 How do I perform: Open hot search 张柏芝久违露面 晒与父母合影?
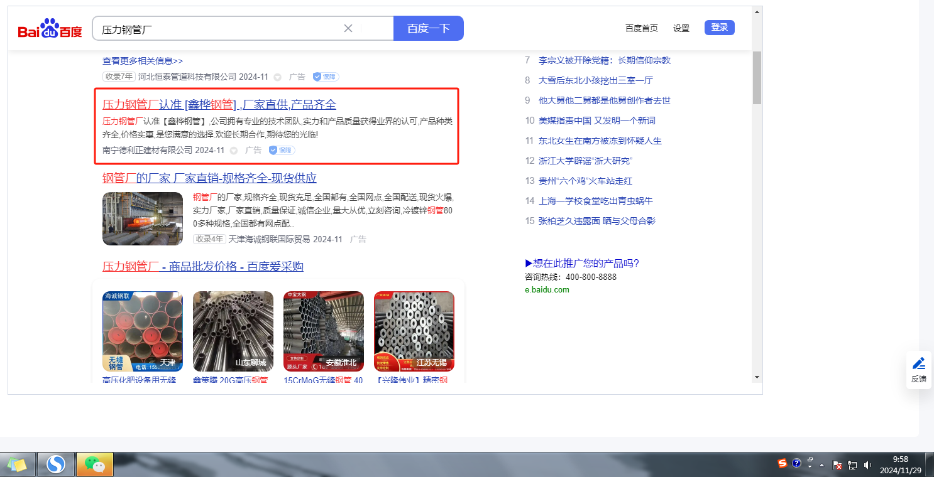tap(597, 221)
